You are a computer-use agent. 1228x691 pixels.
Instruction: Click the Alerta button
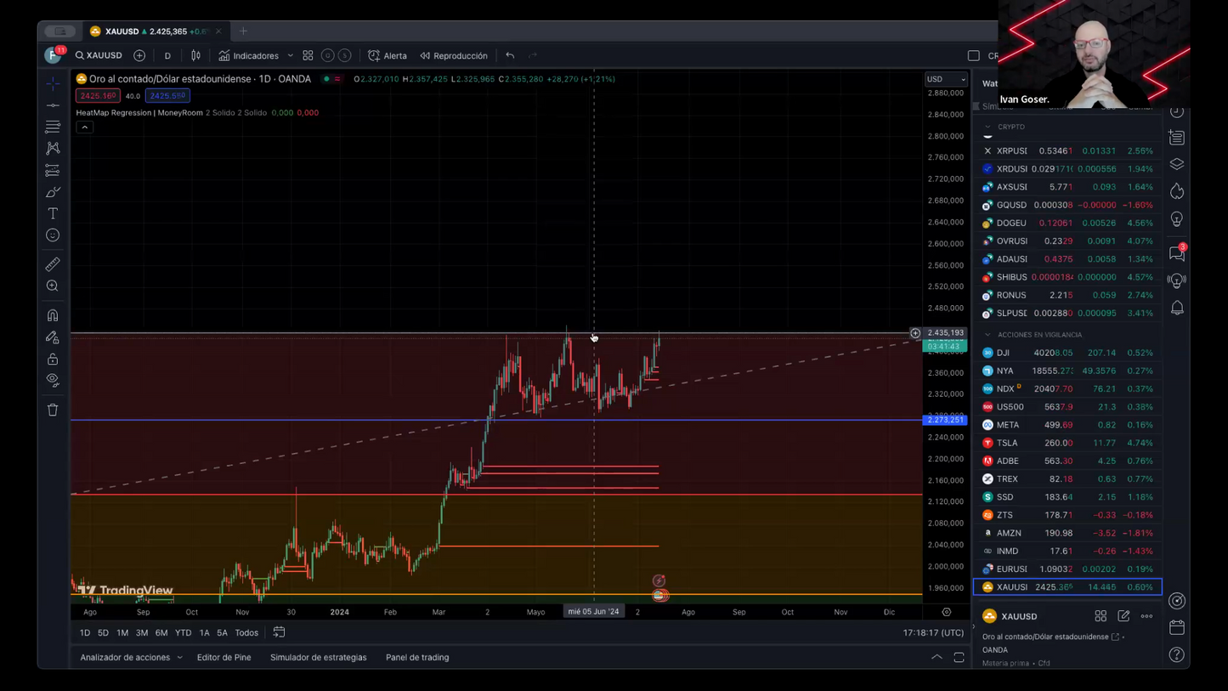tap(388, 56)
